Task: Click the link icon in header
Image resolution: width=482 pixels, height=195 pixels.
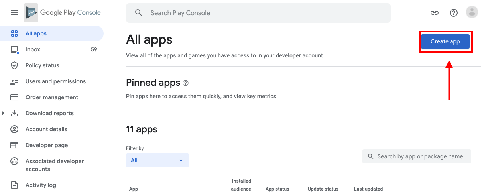Action: pos(435,13)
